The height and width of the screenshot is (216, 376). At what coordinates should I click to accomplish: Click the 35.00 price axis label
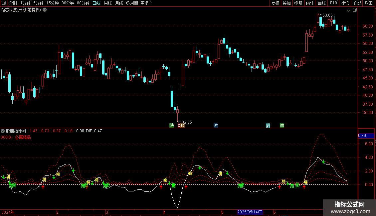[x=368, y=113]
